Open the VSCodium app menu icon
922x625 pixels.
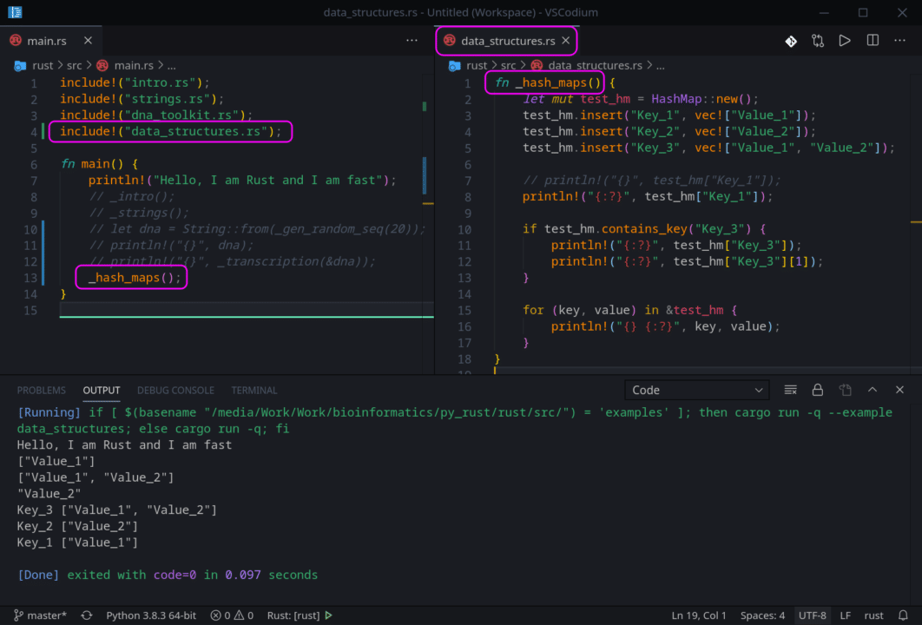pyautogui.click(x=15, y=12)
